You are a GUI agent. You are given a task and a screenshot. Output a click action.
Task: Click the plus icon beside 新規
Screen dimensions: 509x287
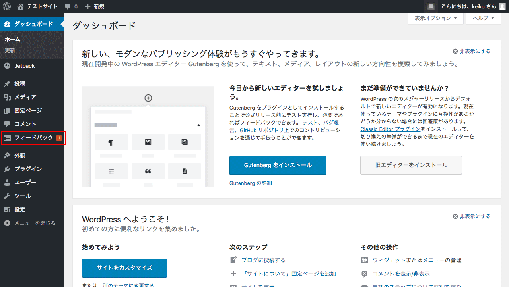88,6
